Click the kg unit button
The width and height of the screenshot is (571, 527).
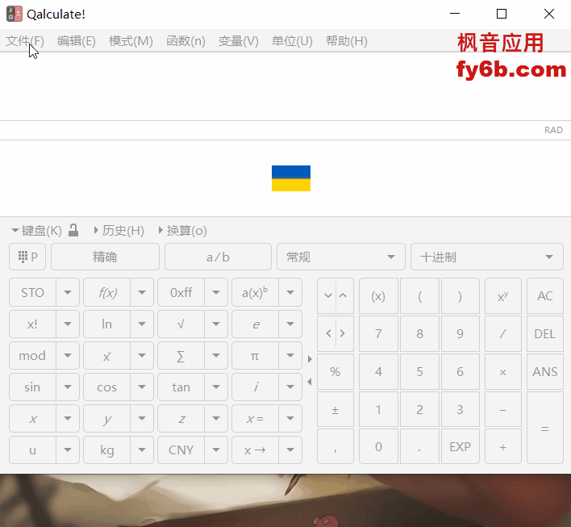tap(107, 450)
